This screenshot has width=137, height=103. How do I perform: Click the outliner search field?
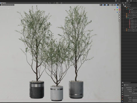coord(133,3)
